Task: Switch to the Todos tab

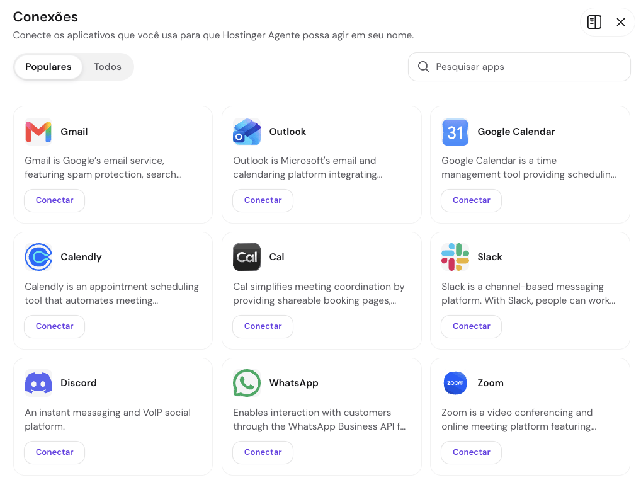Action: 108,67
